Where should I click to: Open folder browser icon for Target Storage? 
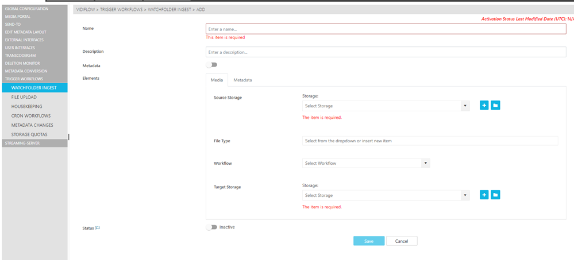(495, 195)
